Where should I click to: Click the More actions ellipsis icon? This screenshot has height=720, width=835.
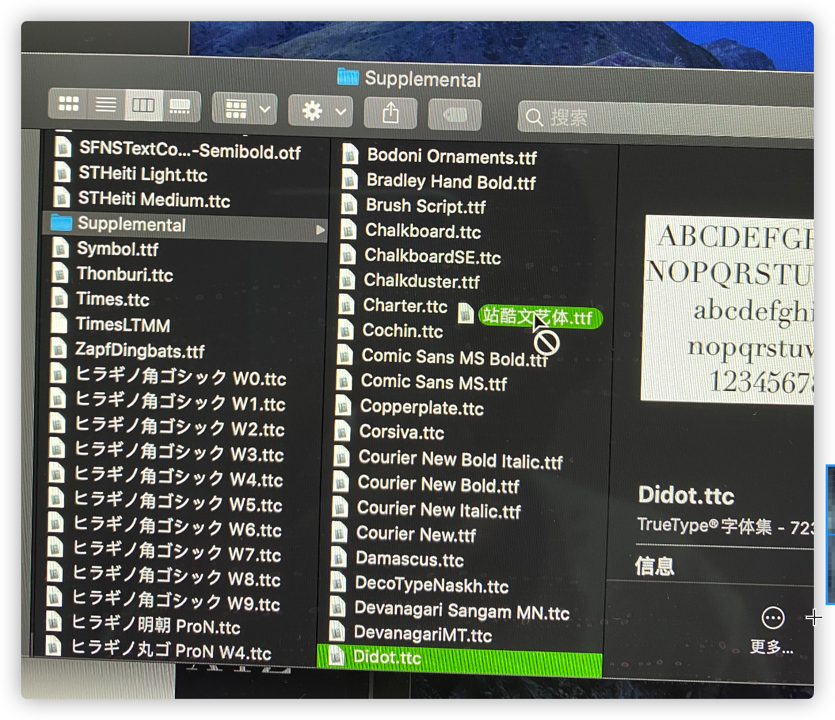click(x=772, y=617)
